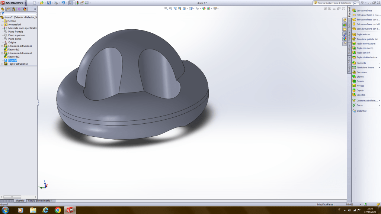Toggle Instant3D mode
This screenshot has height=214, width=381.
(x=361, y=111)
